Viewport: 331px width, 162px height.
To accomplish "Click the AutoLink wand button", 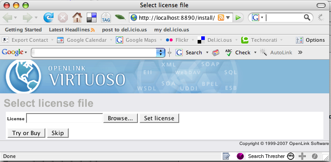I will [x=276, y=53].
